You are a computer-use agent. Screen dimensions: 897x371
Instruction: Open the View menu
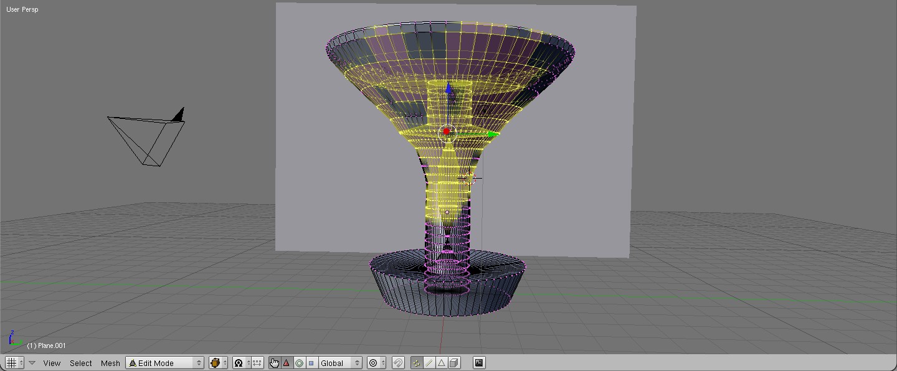tap(52, 363)
